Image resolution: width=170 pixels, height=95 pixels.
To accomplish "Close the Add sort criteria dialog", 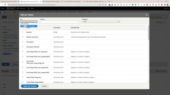I will pos(147,15).
